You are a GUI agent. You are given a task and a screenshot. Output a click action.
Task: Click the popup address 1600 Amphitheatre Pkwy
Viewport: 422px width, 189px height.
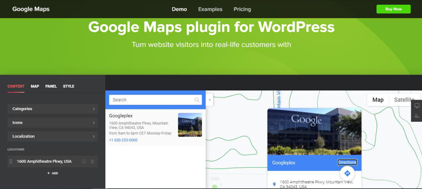point(316,184)
